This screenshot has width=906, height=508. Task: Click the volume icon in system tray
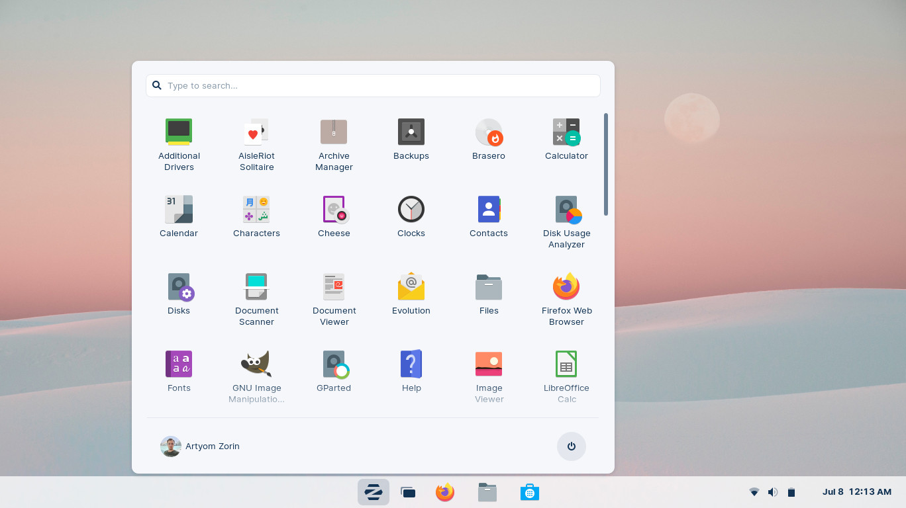[772, 492]
